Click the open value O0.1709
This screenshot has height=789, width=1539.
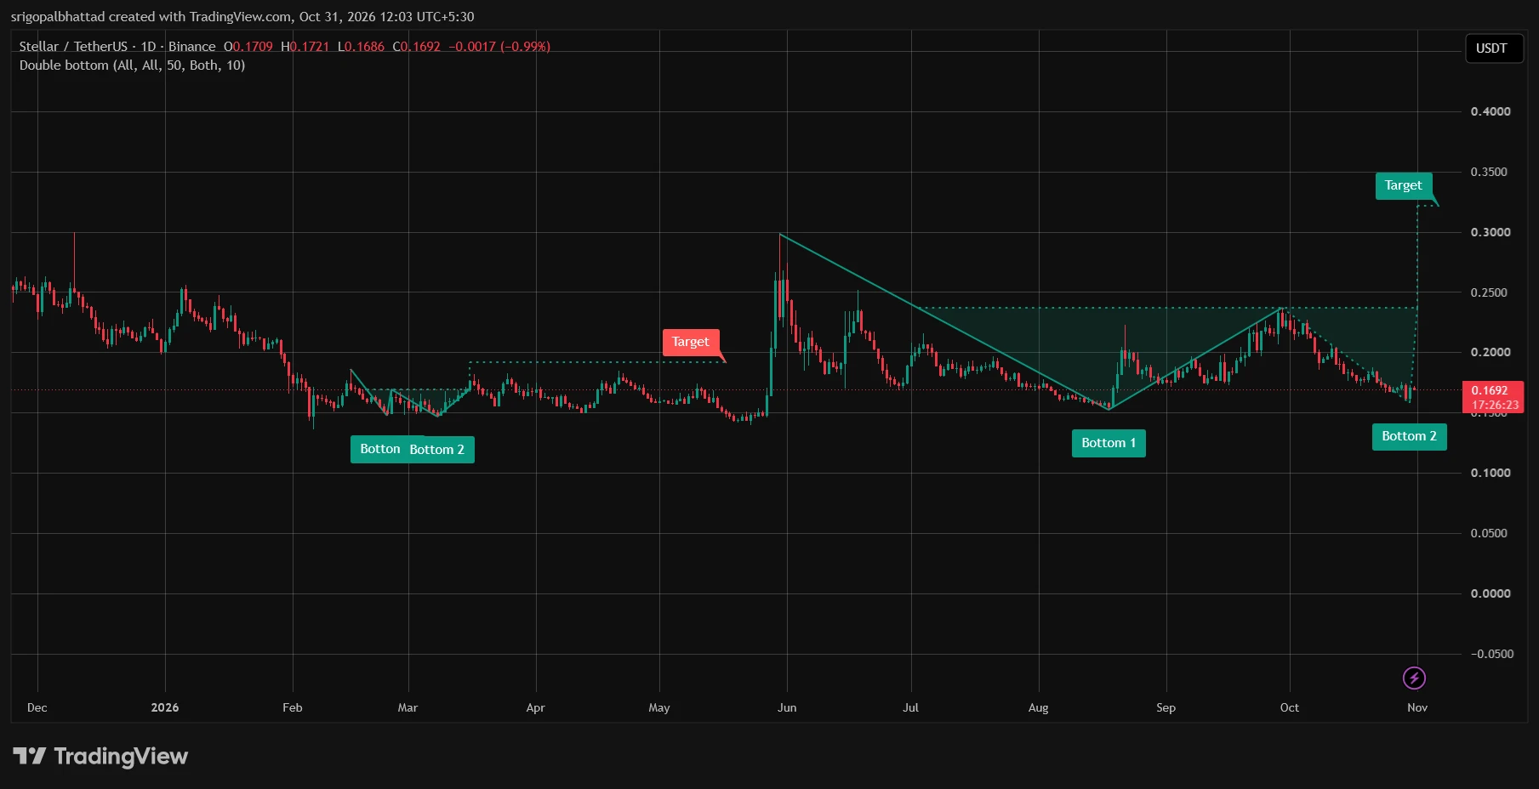[248, 47]
